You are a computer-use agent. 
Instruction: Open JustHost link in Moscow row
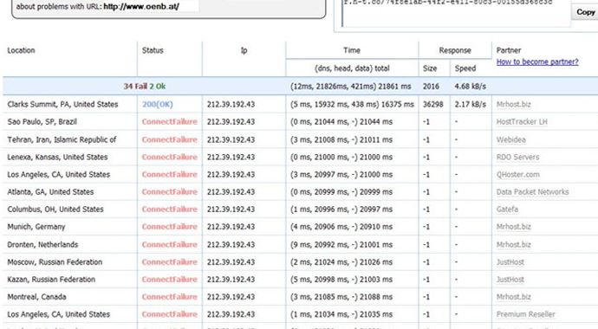coord(510,262)
